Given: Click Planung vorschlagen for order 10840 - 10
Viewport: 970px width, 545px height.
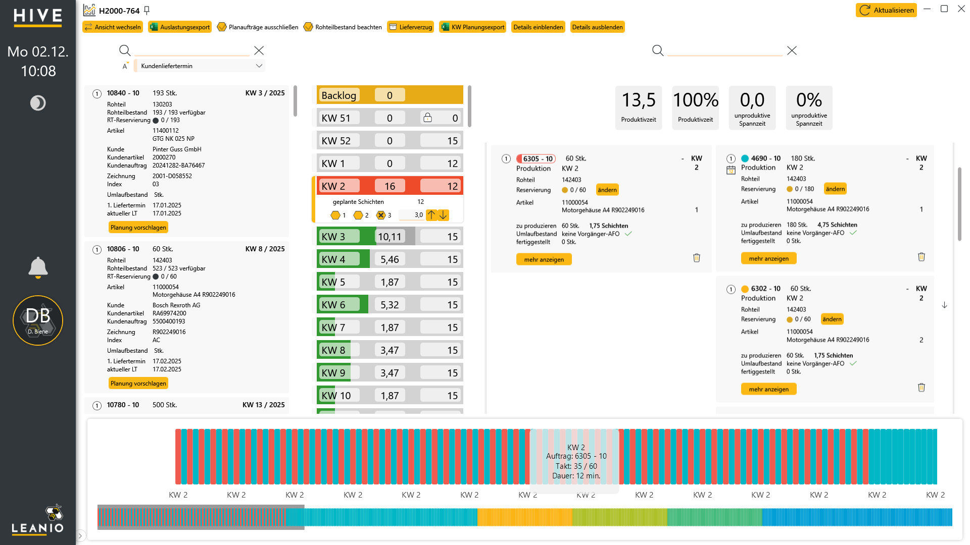Looking at the screenshot, I should [x=138, y=228].
